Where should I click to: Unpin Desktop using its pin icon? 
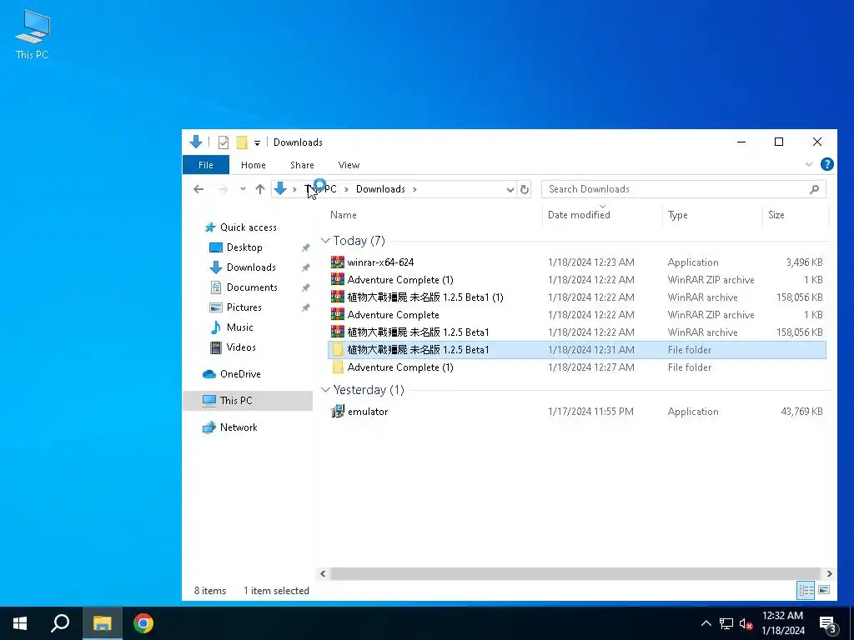pyautogui.click(x=305, y=247)
